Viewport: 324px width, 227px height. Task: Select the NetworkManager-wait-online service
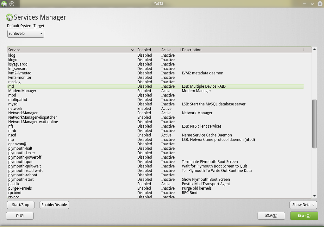(156, 122)
